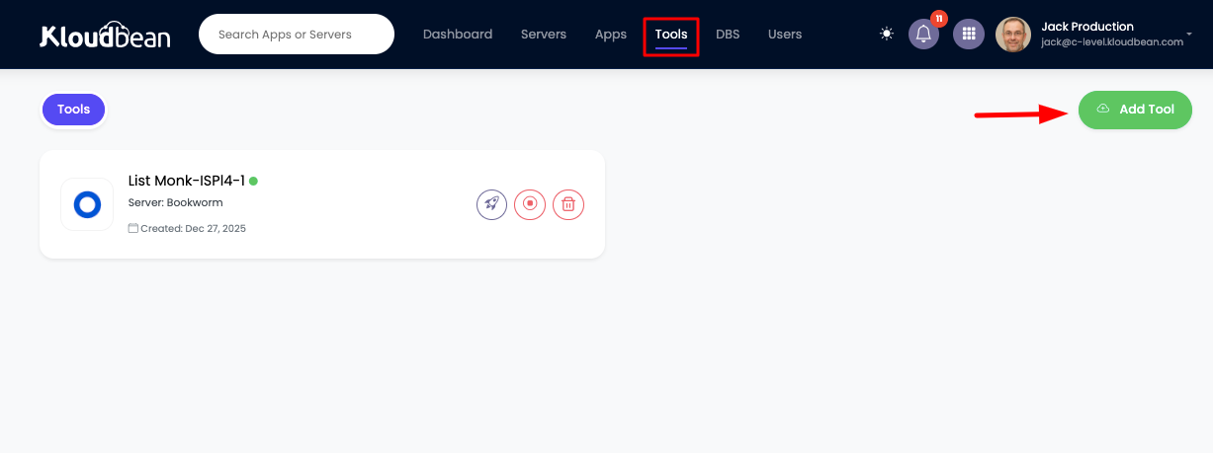Open the DBS menu item

click(728, 35)
